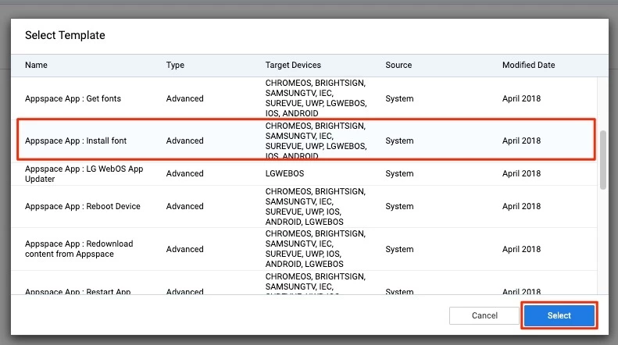
Task: Click the Select Template dialog title
Action: (65, 35)
